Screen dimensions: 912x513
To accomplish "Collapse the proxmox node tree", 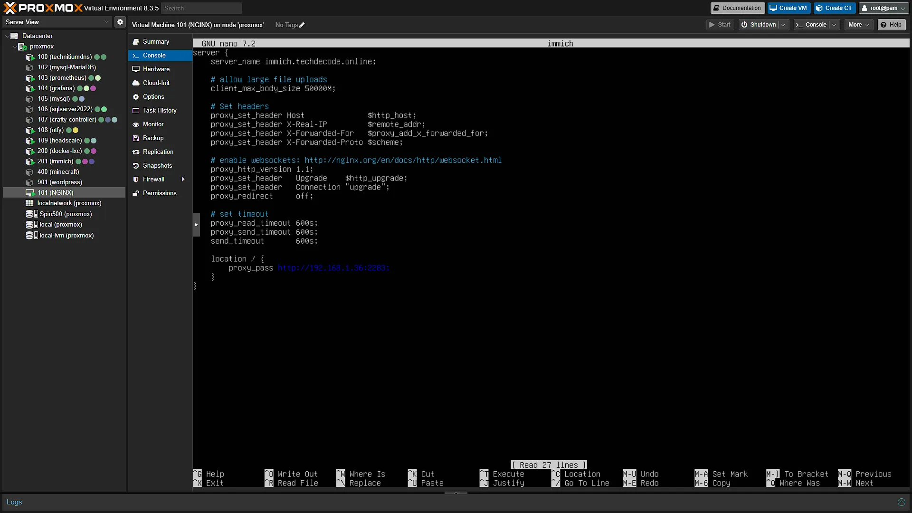I will (x=14, y=47).
